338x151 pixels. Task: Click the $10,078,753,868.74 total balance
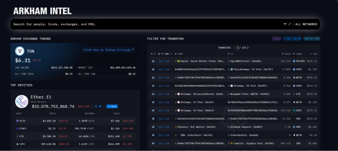53,106
